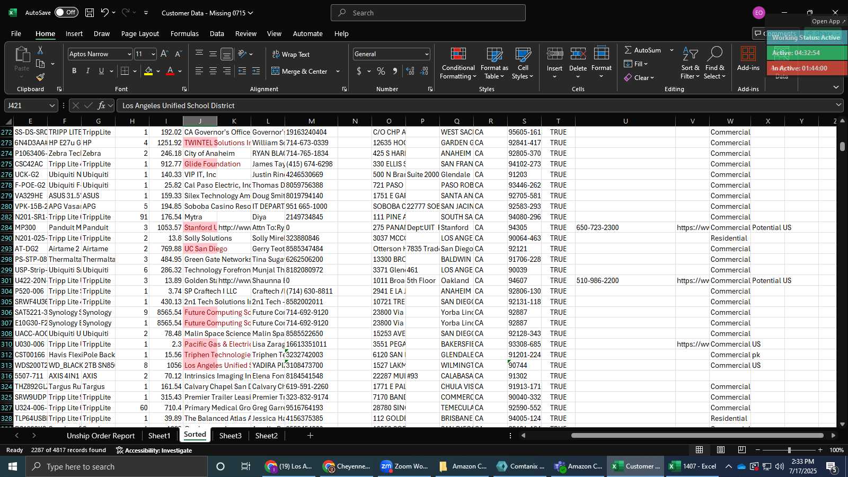Toggle Bold formatting
This screenshot has height=477, width=848.
pyautogui.click(x=74, y=71)
